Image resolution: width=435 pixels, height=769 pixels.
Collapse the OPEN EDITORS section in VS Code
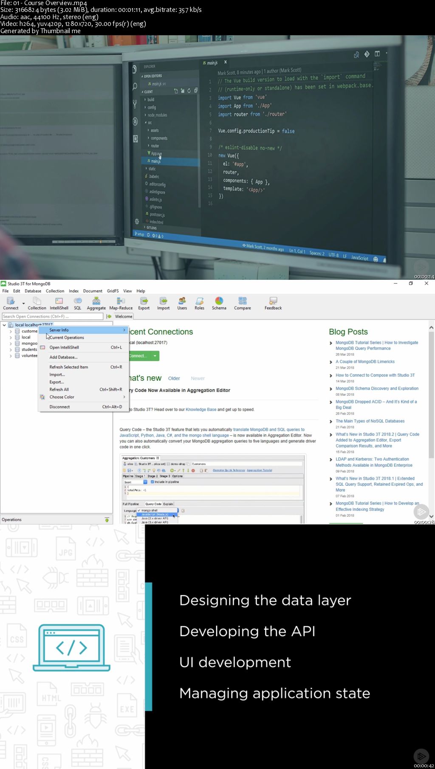(142, 76)
